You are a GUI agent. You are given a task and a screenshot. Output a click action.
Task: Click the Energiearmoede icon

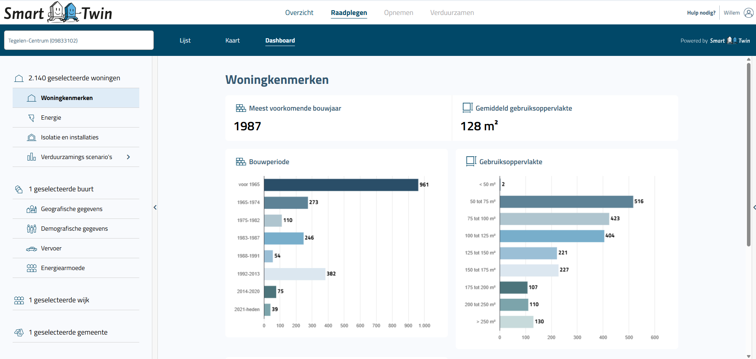pyautogui.click(x=31, y=268)
